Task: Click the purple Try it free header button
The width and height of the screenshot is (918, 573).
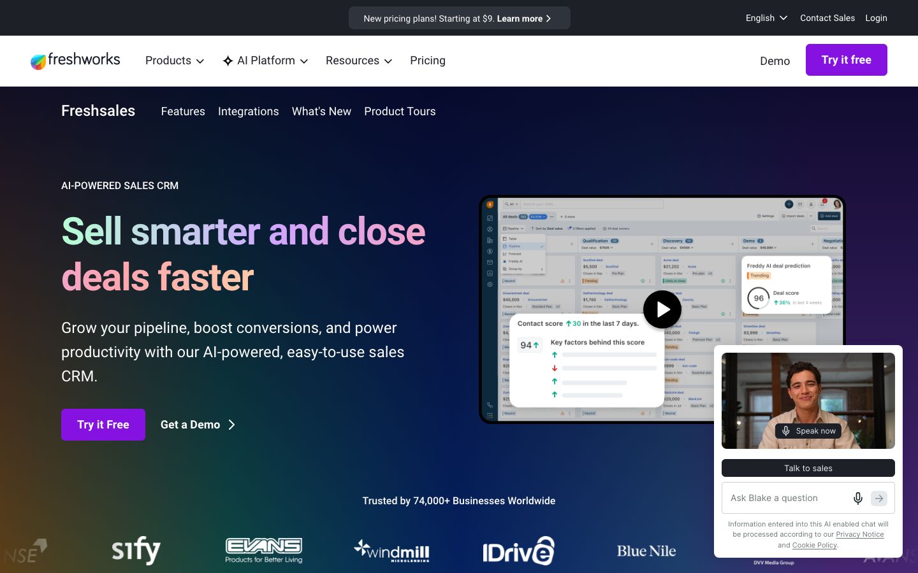Action: point(847,60)
